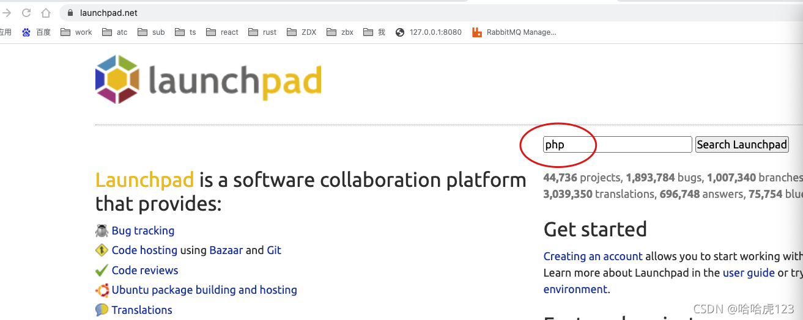Open the Code hosting link
The height and width of the screenshot is (320, 803).
144,250
